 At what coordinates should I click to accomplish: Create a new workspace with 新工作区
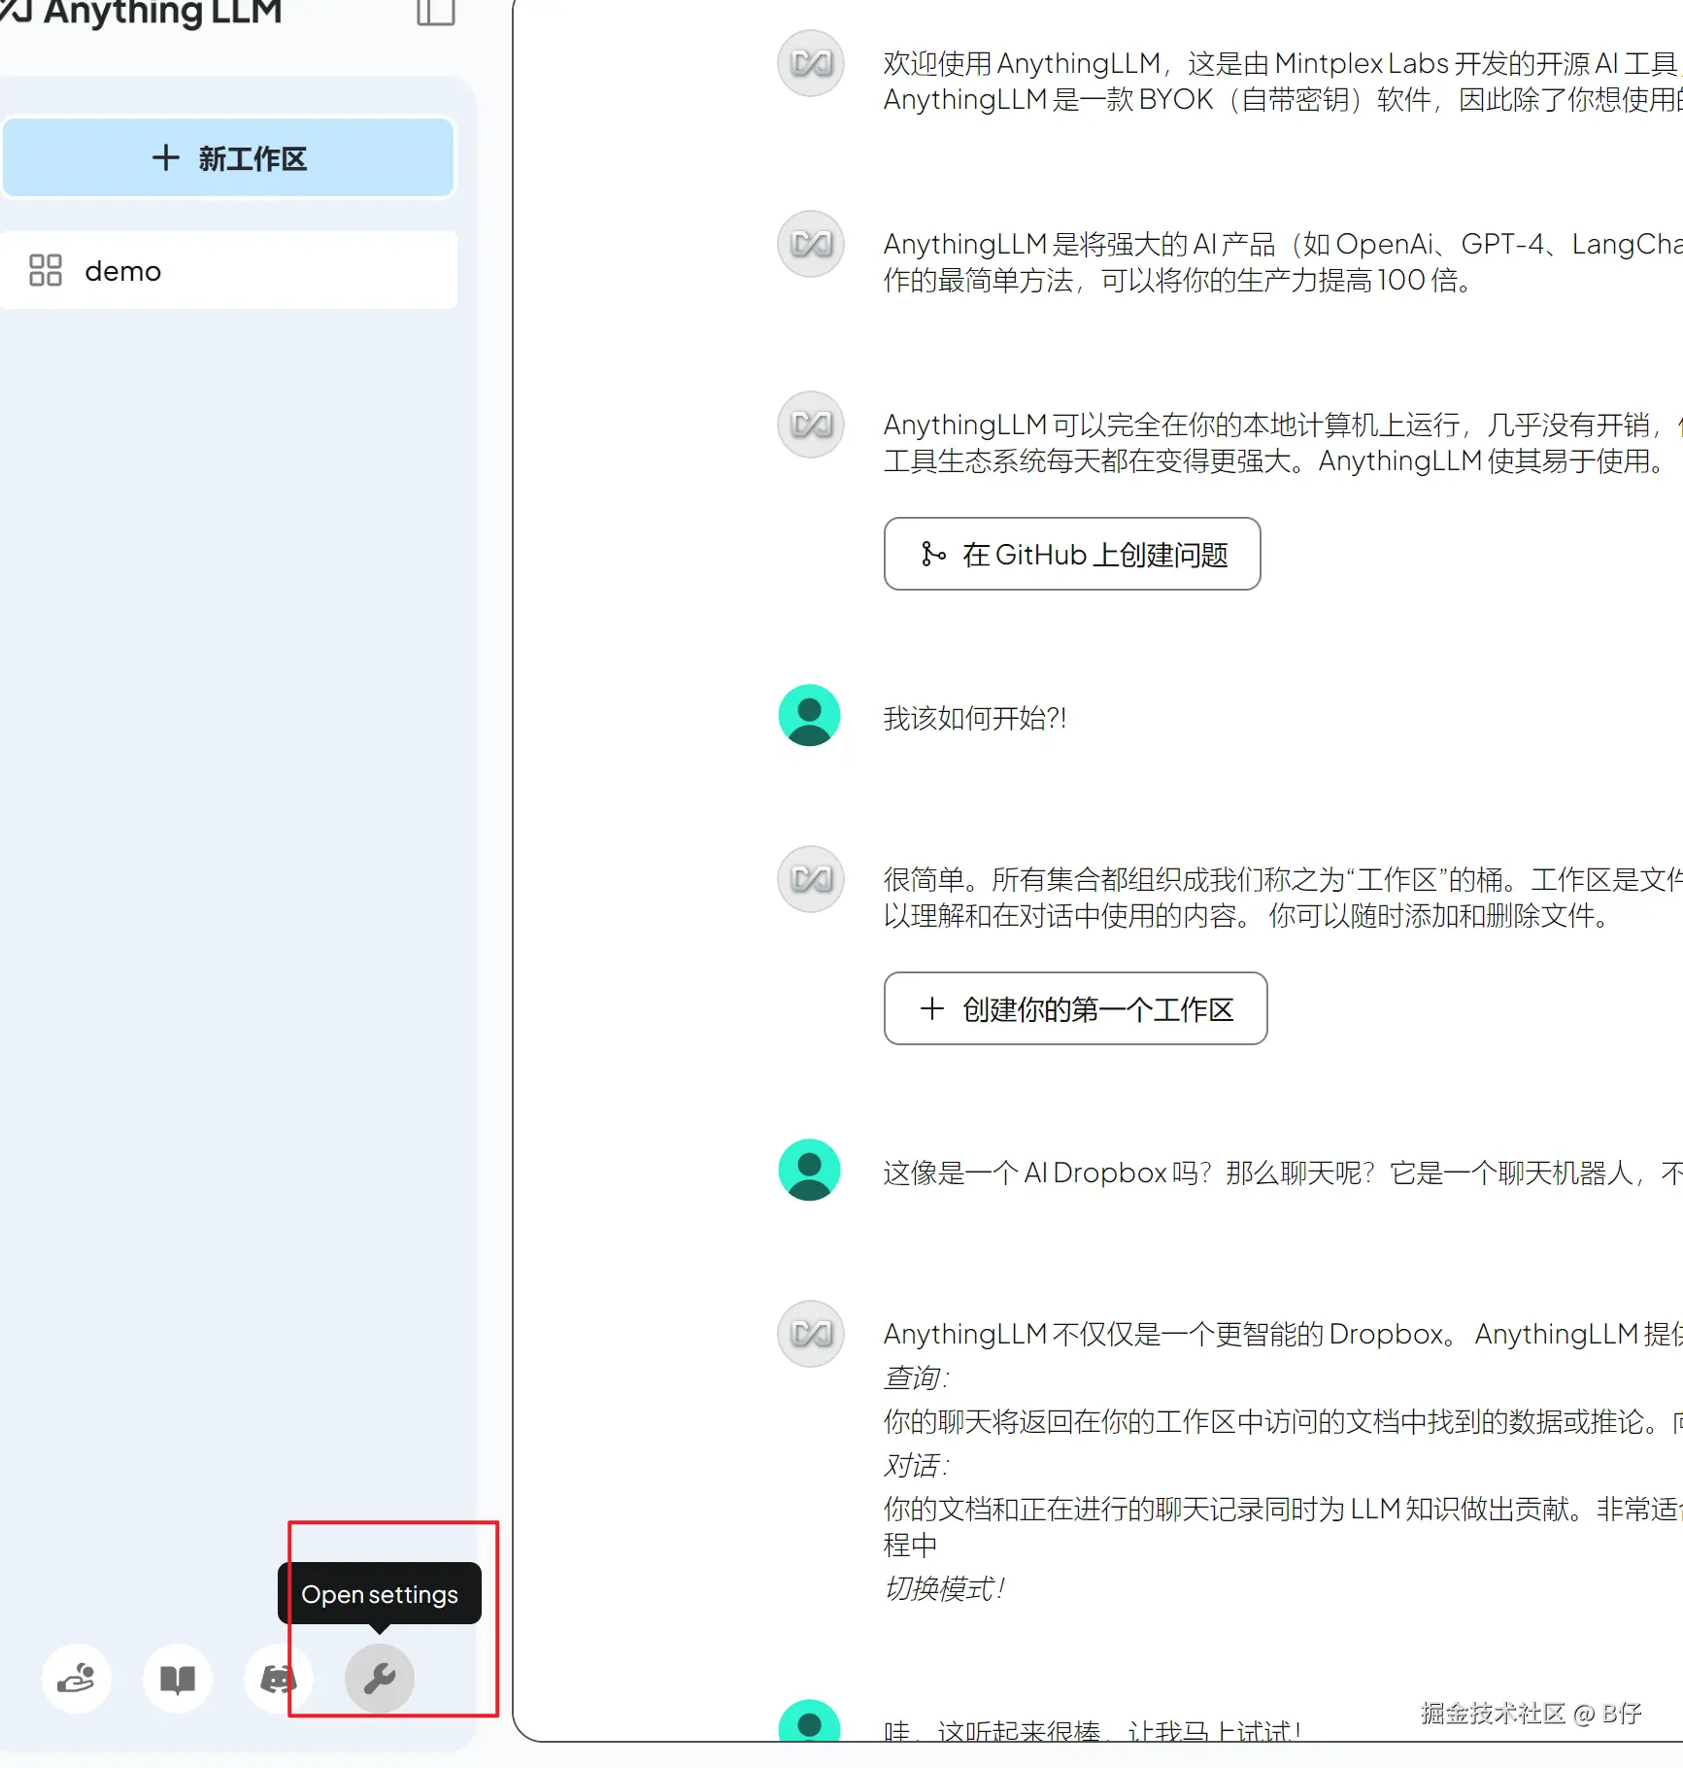coord(229,157)
